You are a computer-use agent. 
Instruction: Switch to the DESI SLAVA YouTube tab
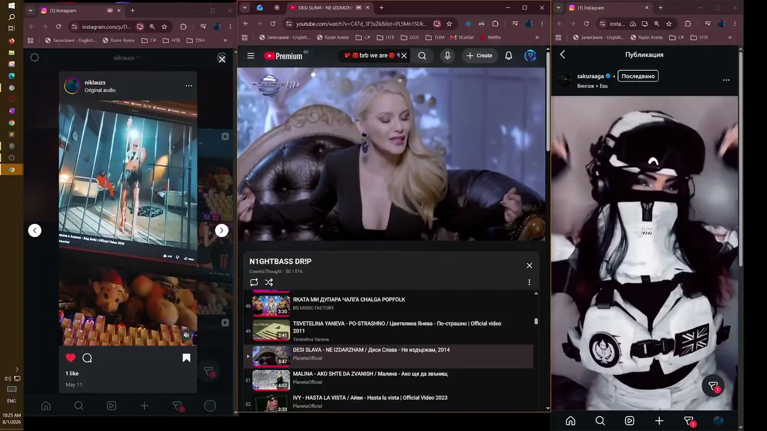coord(327,8)
